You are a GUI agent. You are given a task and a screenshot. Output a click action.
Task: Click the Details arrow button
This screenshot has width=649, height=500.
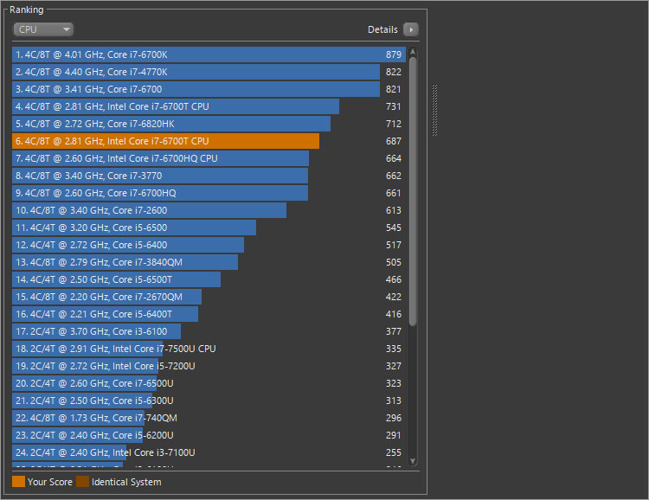click(411, 29)
